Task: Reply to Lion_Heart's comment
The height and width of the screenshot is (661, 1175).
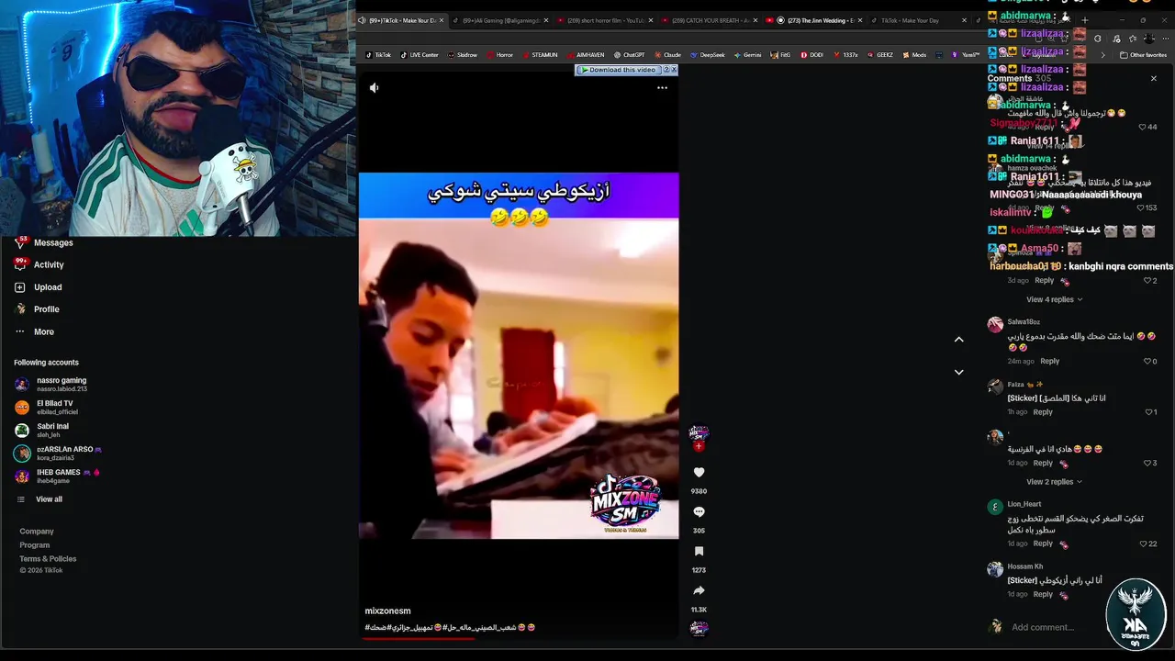Action: tap(1043, 543)
